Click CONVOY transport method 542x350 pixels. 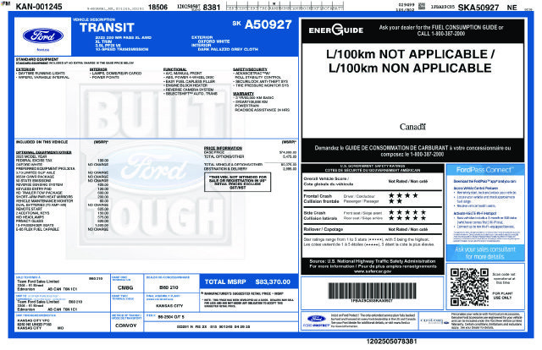coord(126,325)
